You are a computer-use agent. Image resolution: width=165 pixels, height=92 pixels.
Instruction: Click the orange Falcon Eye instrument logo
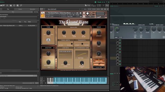(x=43, y=16)
